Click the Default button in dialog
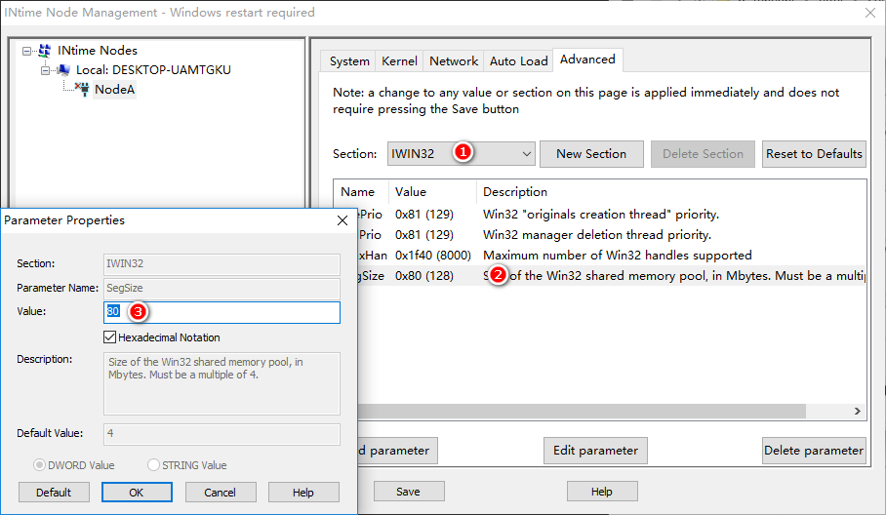886x515 pixels. coord(54,493)
